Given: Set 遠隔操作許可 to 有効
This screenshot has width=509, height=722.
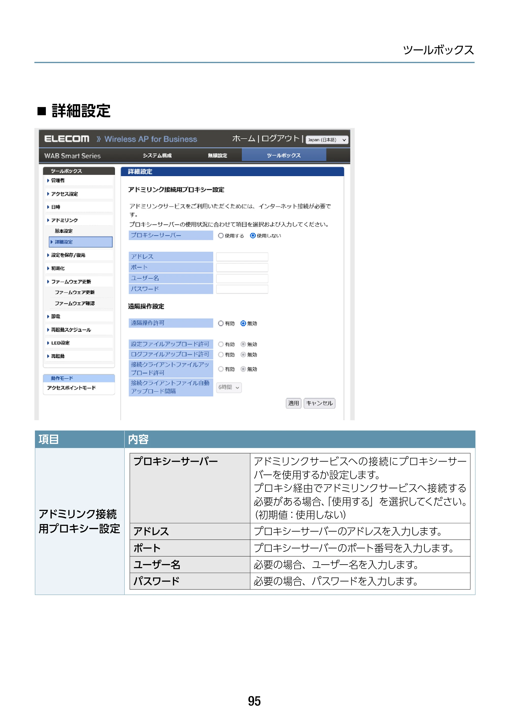Looking at the screenshot, I should click(x=221, y=323).
